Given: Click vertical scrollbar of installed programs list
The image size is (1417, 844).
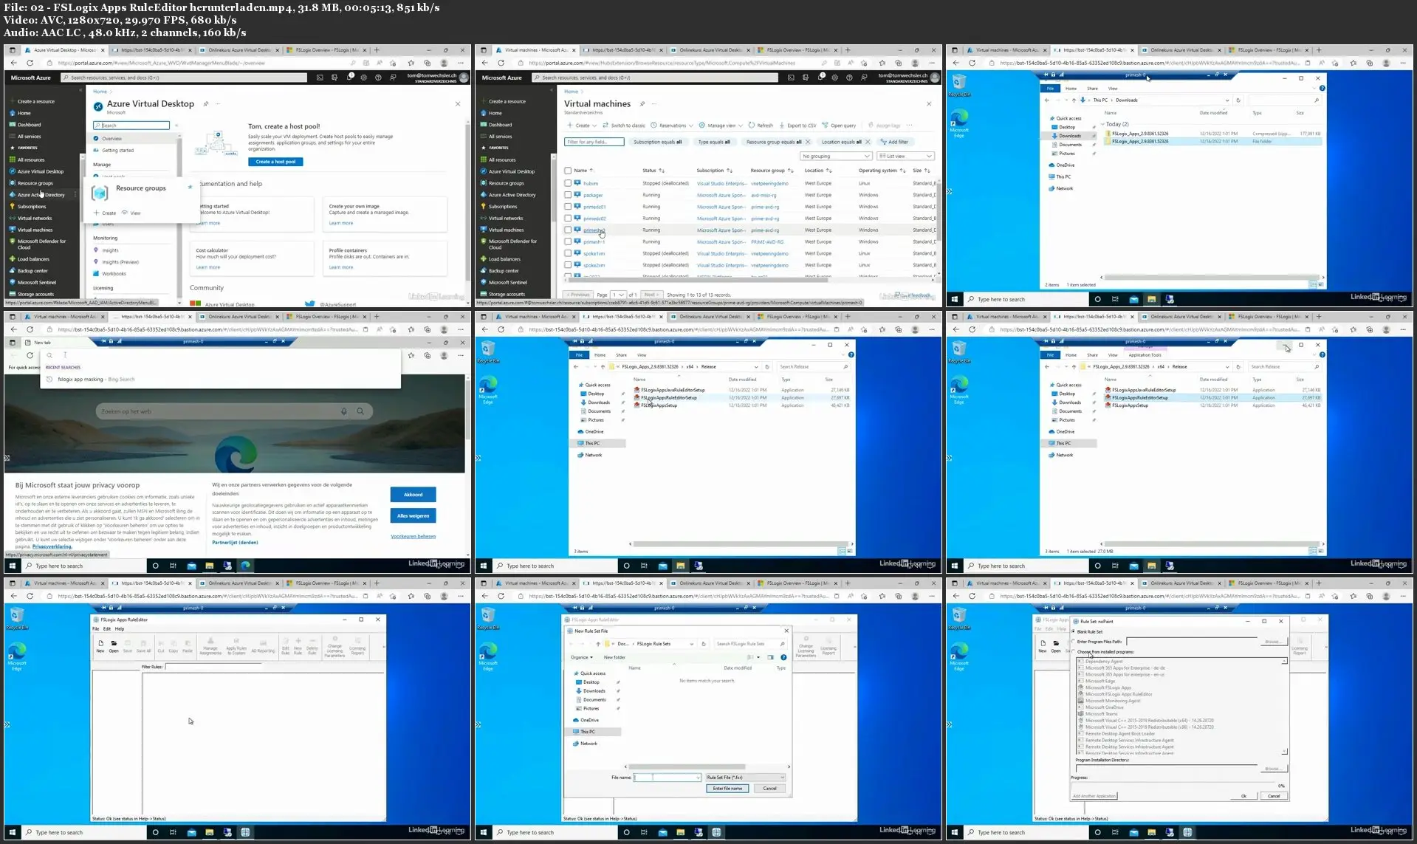Looking at the screenshot, I should (1284, 705).
